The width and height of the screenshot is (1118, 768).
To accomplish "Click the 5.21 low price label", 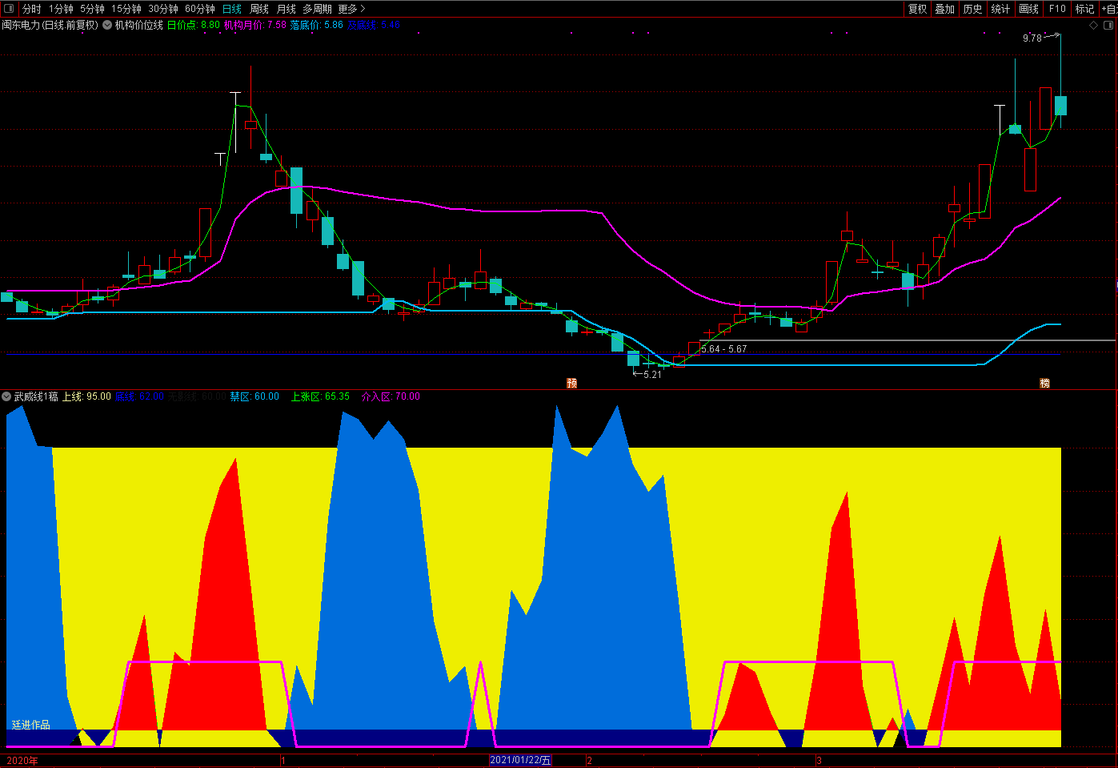I will (x=652, y=375).
